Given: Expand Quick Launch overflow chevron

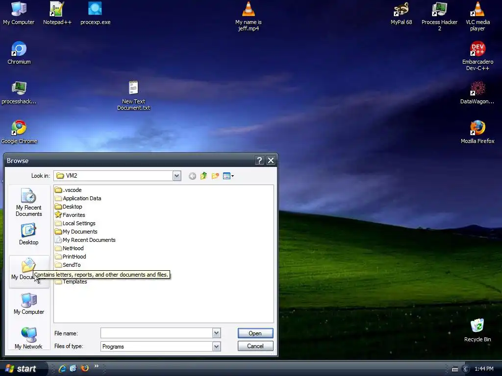Looking at the screenshot, I should (x=97, y=366).
